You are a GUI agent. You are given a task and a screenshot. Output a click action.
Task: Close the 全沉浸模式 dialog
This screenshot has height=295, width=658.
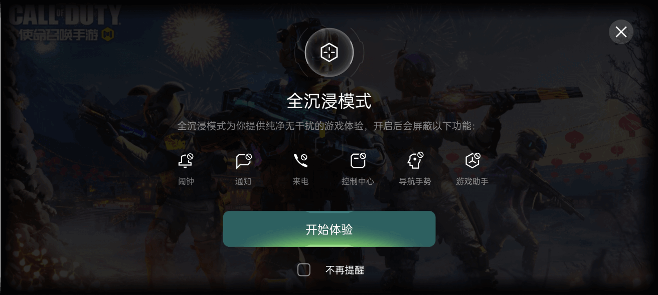pos(621,32)
